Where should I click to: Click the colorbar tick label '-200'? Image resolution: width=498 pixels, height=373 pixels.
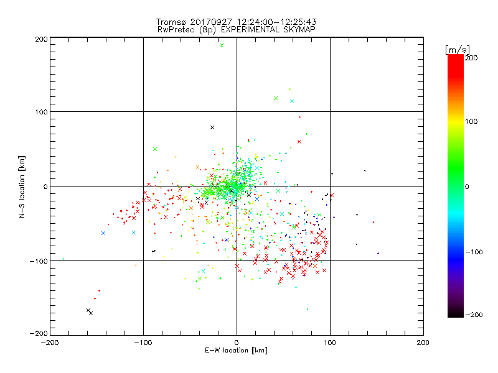[474, 315]
